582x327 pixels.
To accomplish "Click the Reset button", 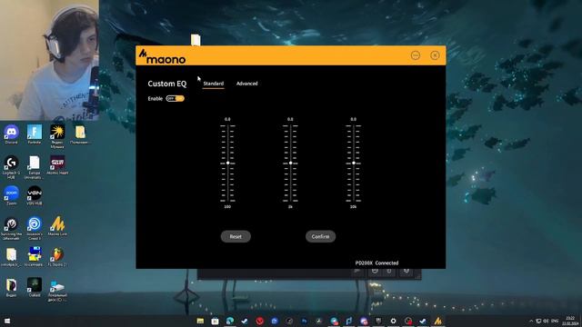I will (x=236, y=236).
